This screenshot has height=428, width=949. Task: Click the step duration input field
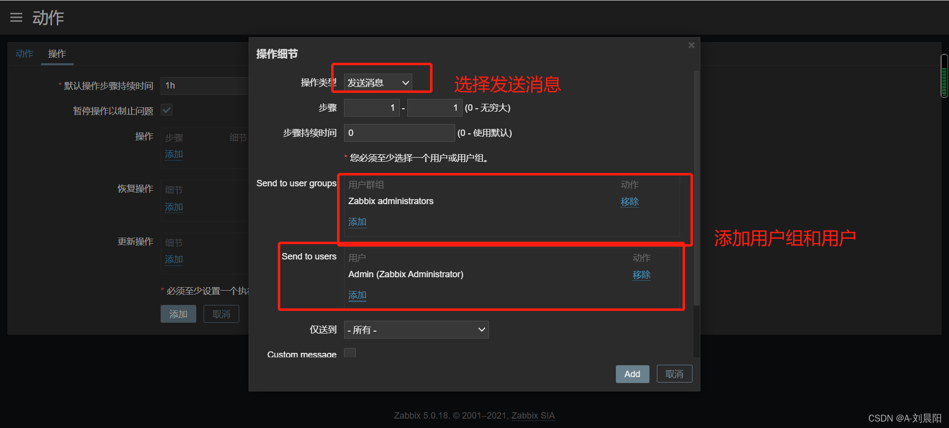click(x=399, y=133)
